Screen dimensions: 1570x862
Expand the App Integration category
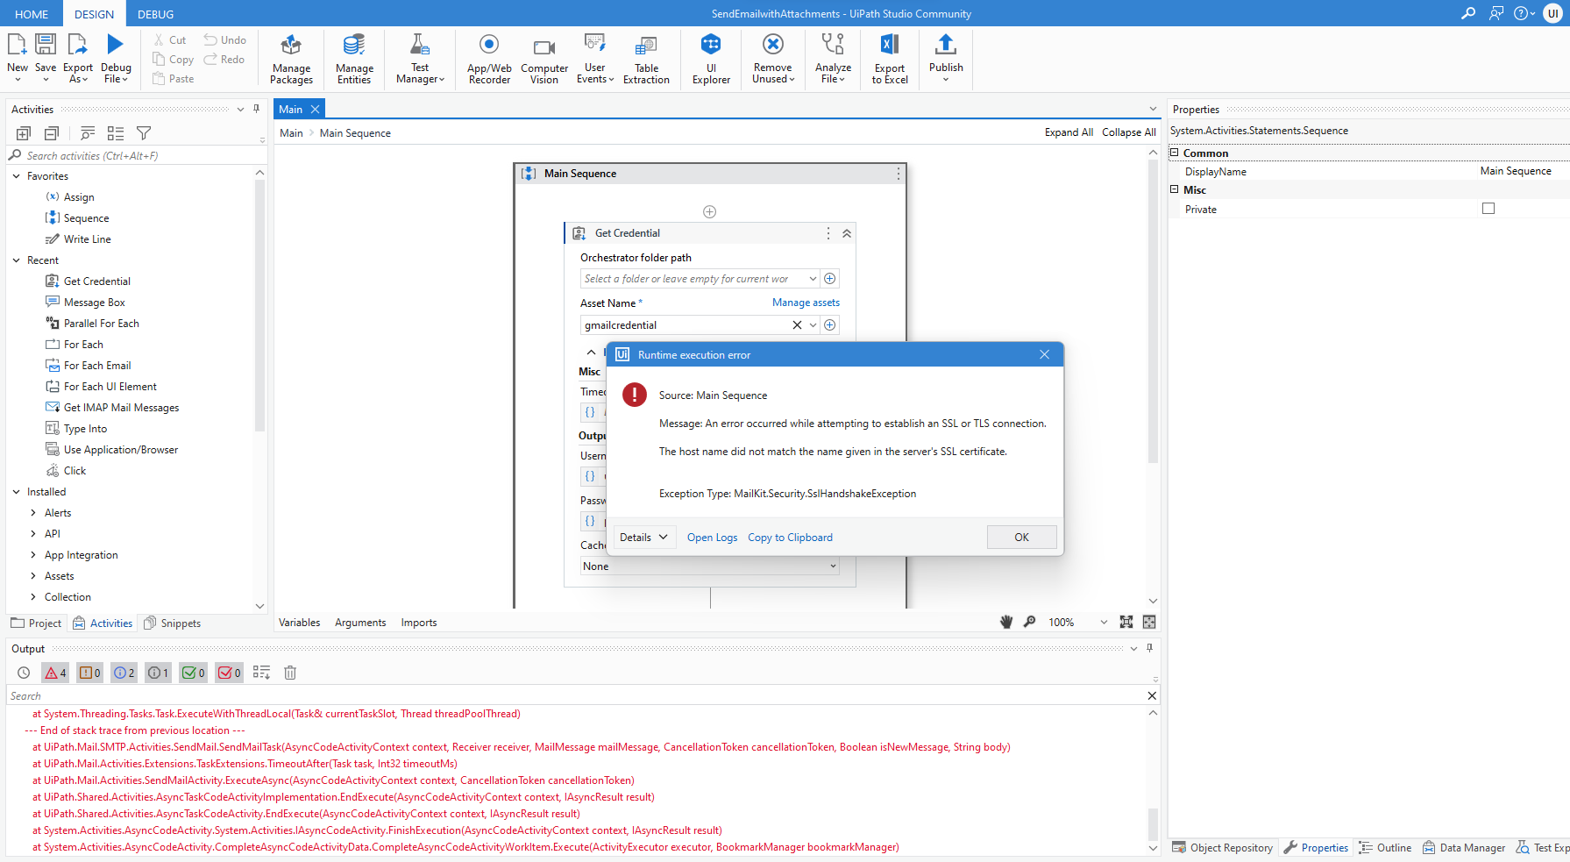pos(33,555)
